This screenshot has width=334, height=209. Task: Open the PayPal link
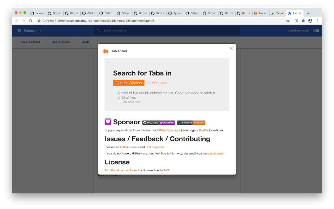[204, 130]
